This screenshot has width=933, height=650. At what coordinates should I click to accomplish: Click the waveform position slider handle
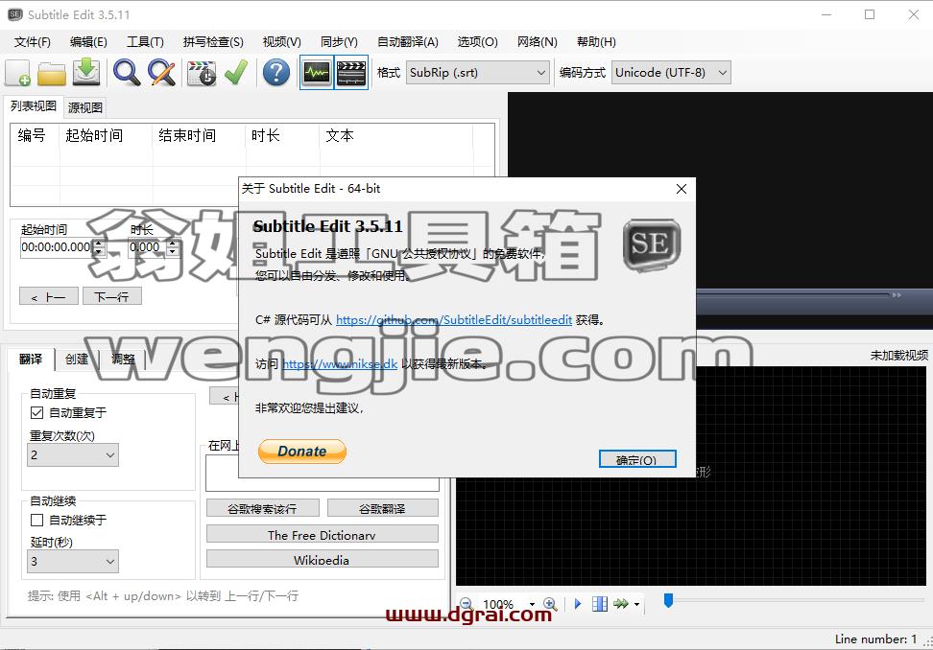pyautogui.click(x=668, y=601)
